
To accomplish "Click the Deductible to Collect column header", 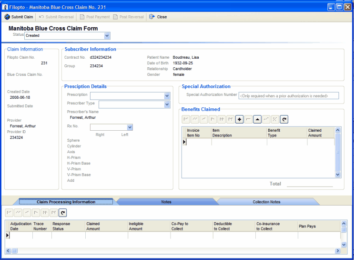I will point(234,226).
